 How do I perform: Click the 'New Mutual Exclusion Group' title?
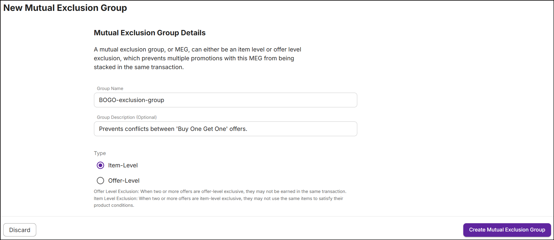point(65,8)
